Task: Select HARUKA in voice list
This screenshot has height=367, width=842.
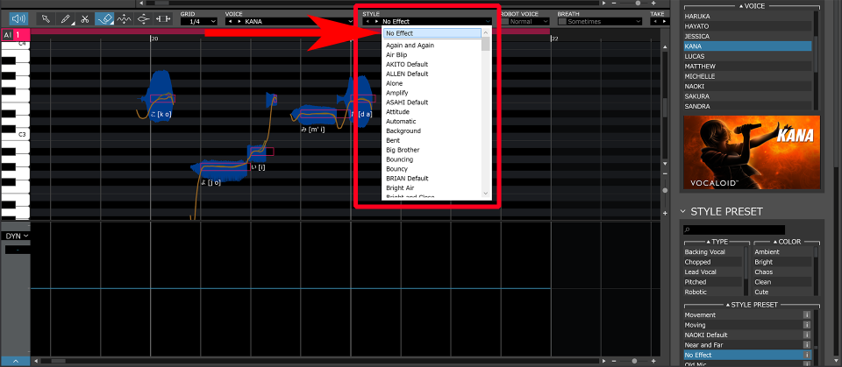Action: tap(747, 16)
